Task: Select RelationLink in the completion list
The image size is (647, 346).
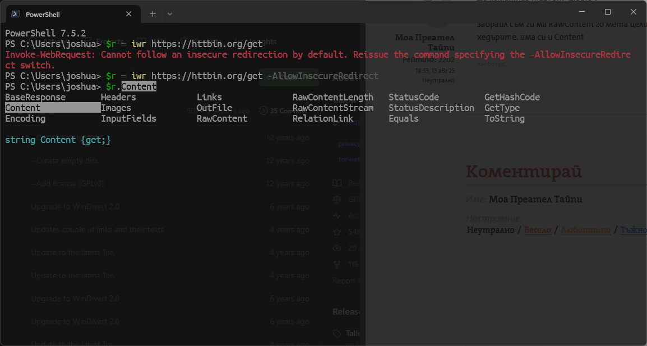Action: pos(323,119)
